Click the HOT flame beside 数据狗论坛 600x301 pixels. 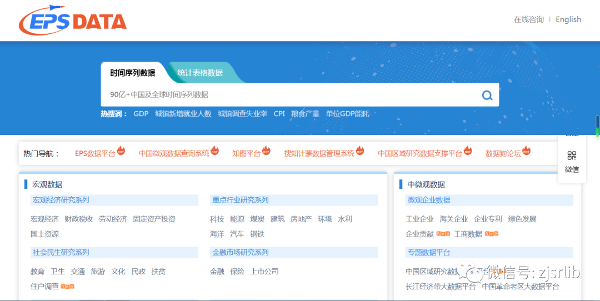click(x=526, y=150)
